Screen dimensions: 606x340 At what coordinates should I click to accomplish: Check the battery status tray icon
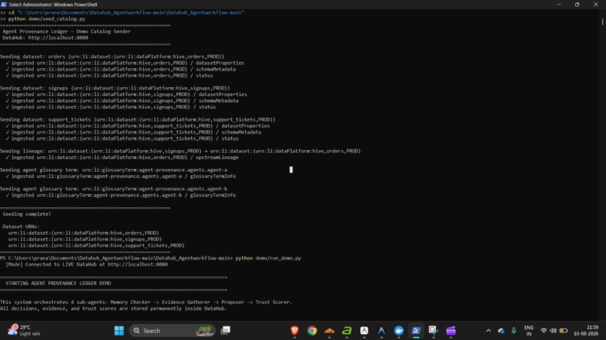pos(563,331)
